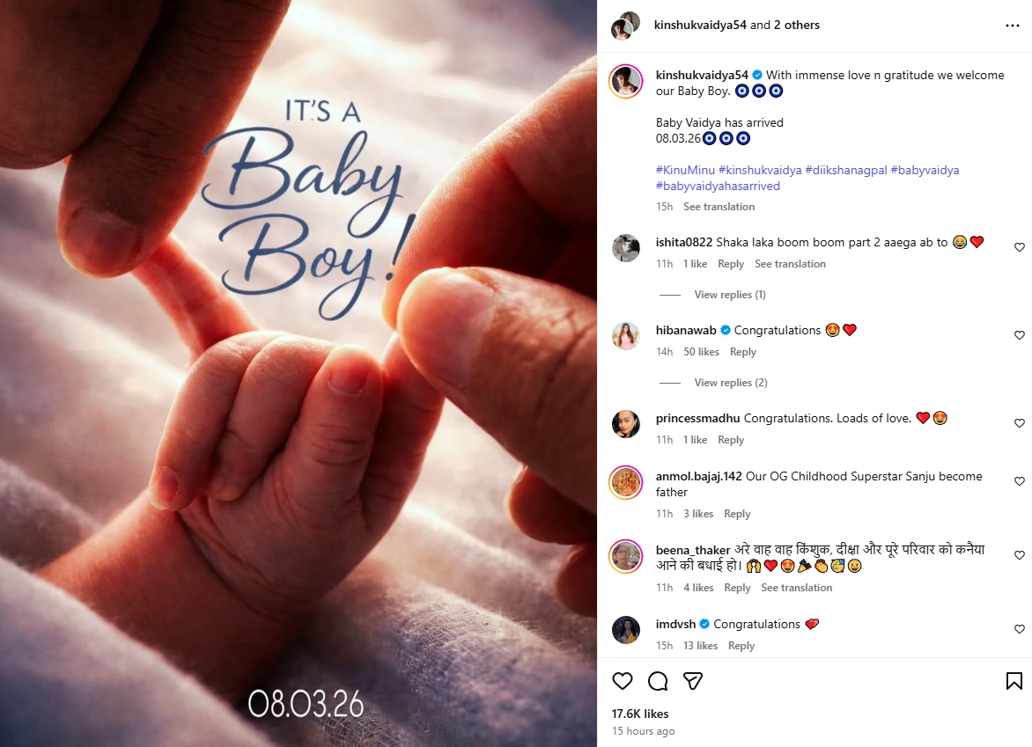
Task: Show translation of the post caption
Action: [x=719, y=207]
